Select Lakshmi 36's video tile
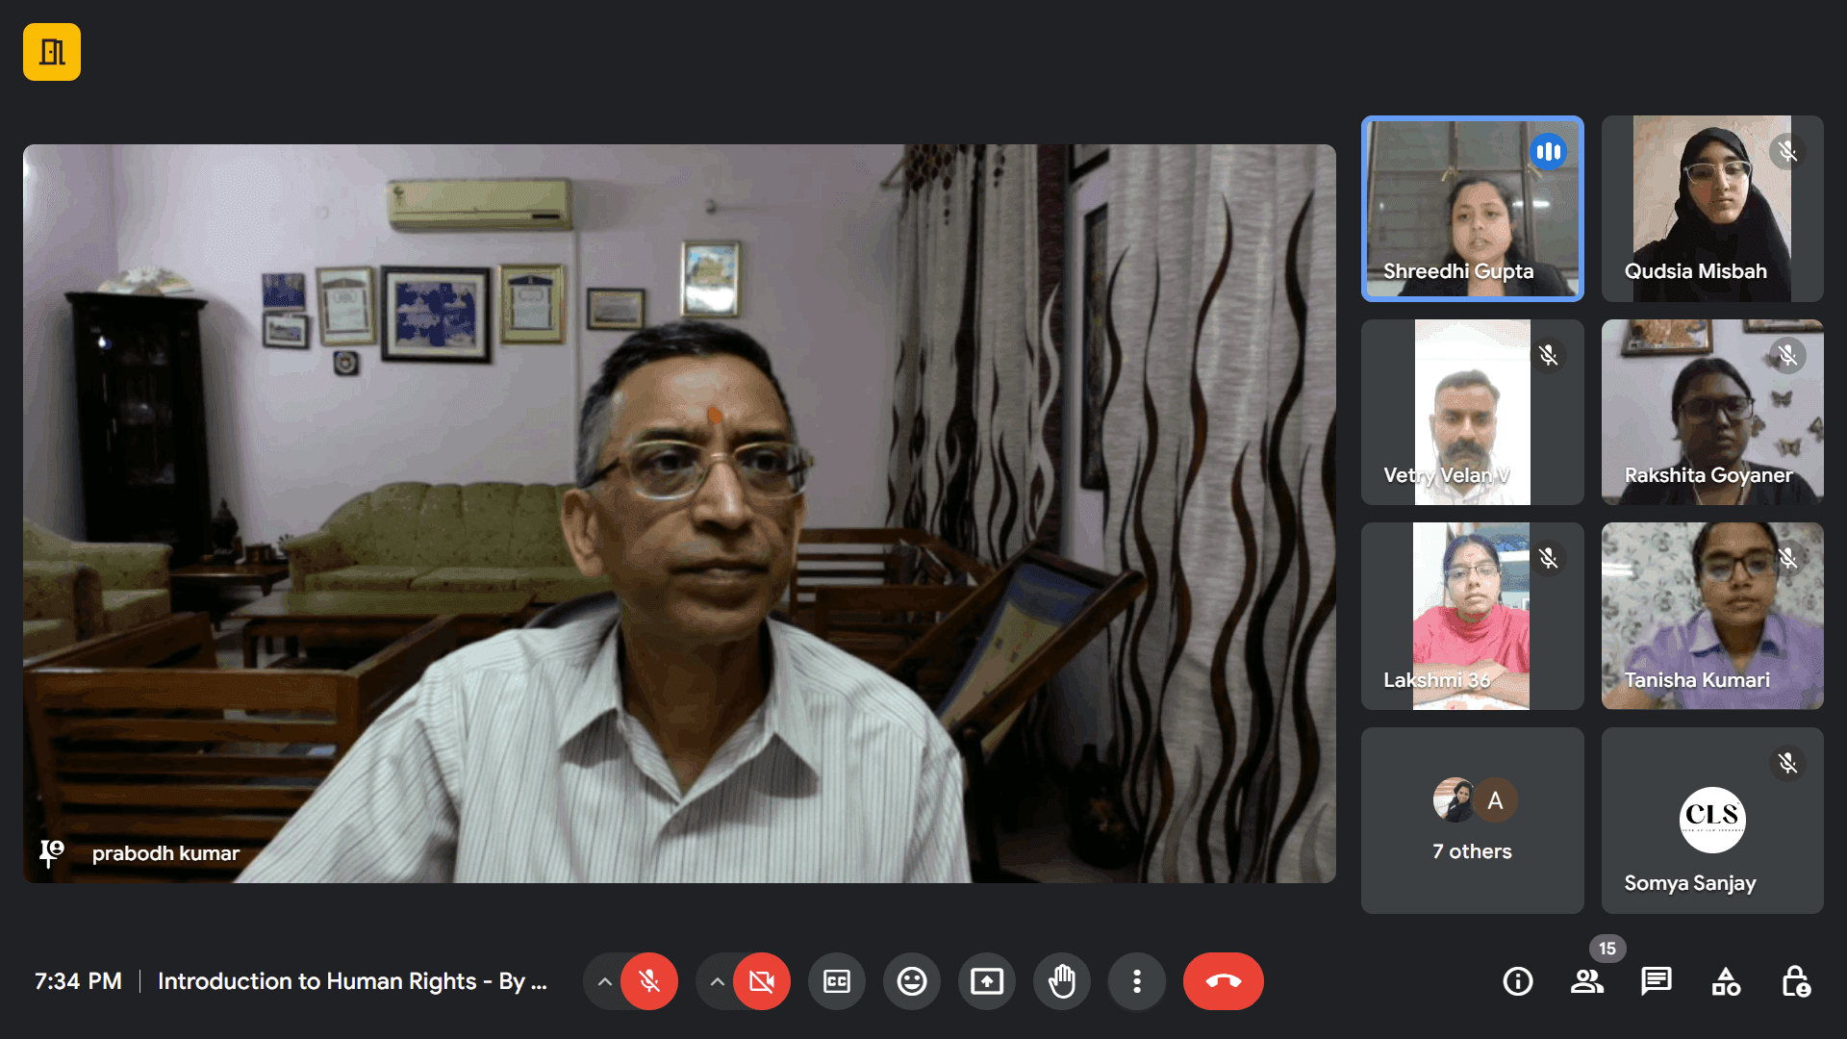The height and width of the screenshot is (1039, 1847). (1473, 617)
